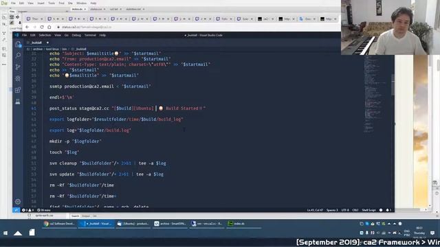Click the up-arrow icon on the taskbar
This screenshot has width=440, height=247.
[x=18, y=233]
